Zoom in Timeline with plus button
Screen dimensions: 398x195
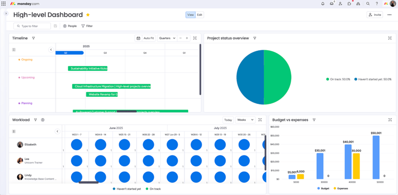point(187,38)
